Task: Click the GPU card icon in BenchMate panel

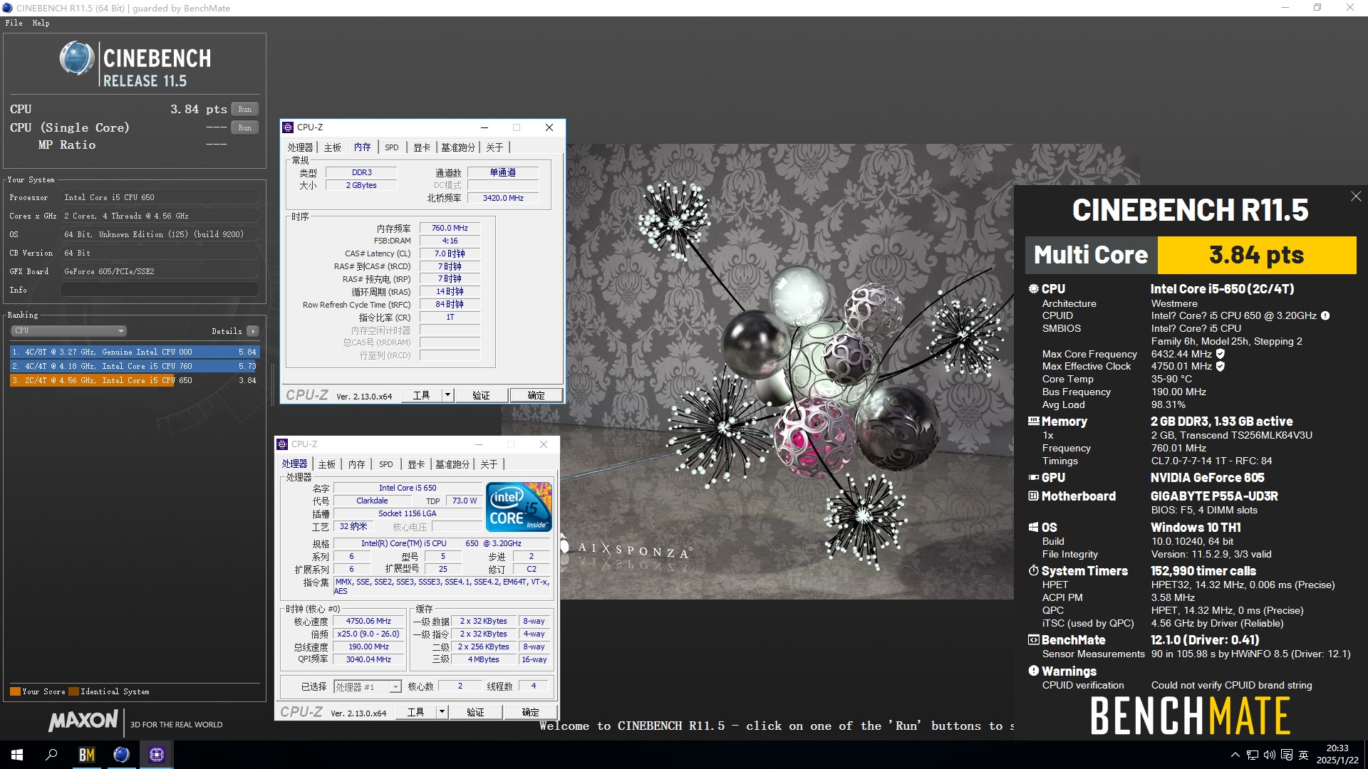Action: pyautogui.click(x=1033, y=478)
